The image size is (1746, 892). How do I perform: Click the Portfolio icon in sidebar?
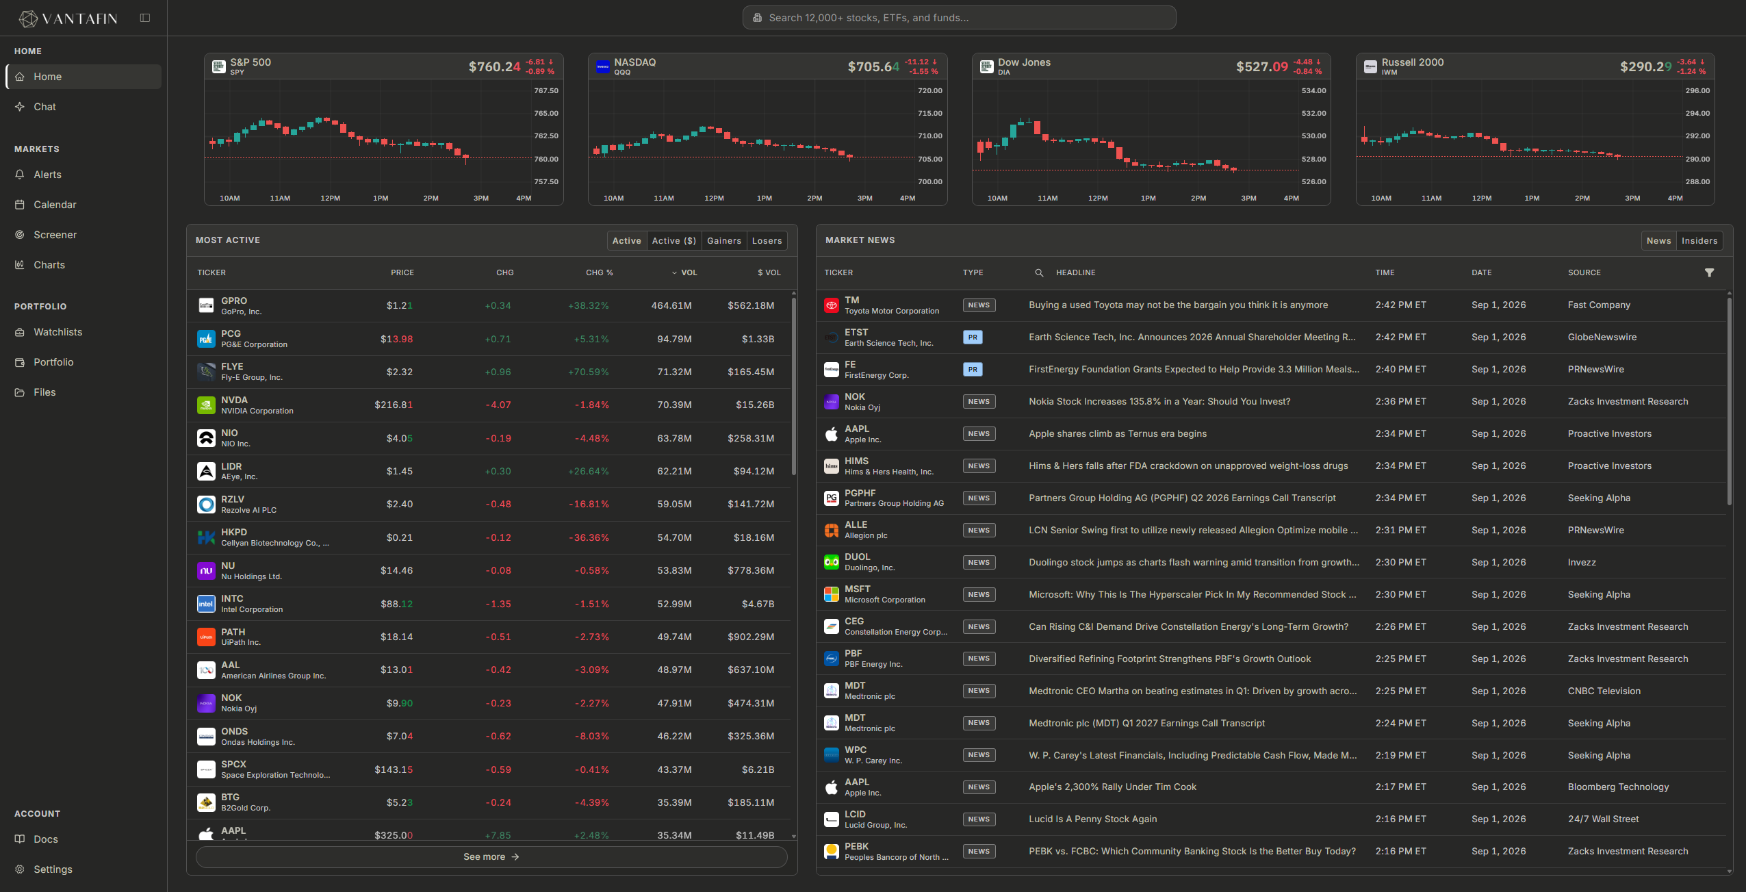(x=20, y=362)
